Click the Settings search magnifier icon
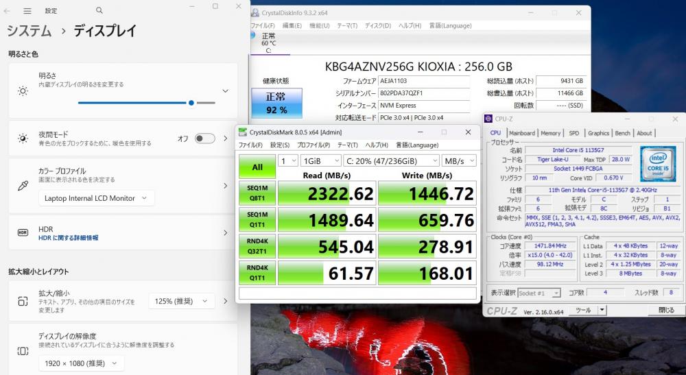Screen dimensions: 686x375 [99, 10]
